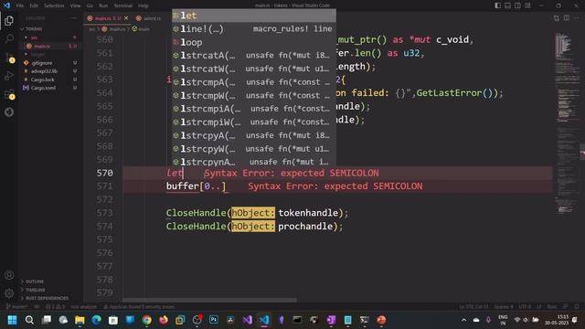585x329 pixels.
Task: Open Explorer panel more actions ellipsis
Action: click(x=73, y=18)
